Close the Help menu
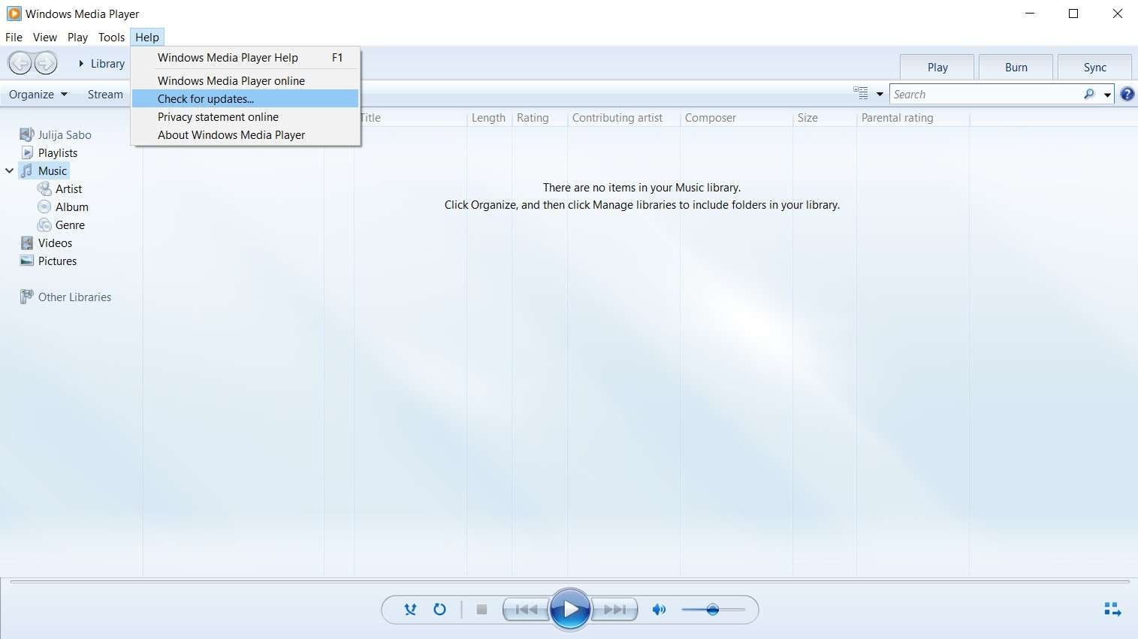The width and height of the screenshot is (1138, 639). point(147,37)
